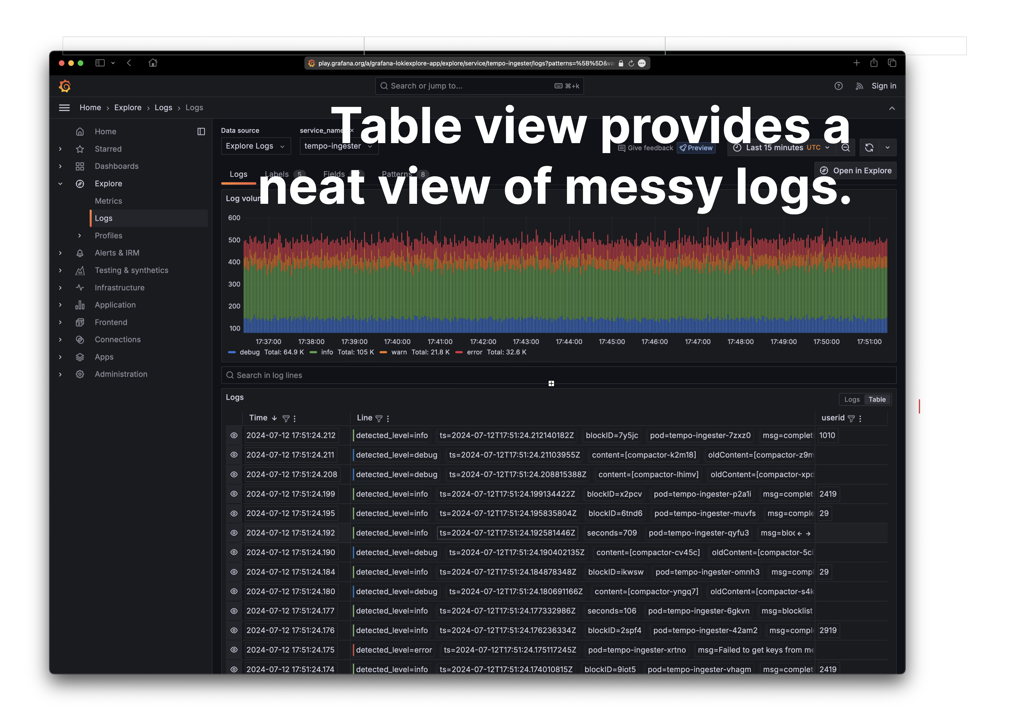Toggle eye icon for the 17:51:24.175 error row
Viewport: 1020px width, 721px height.
[234, 650]
